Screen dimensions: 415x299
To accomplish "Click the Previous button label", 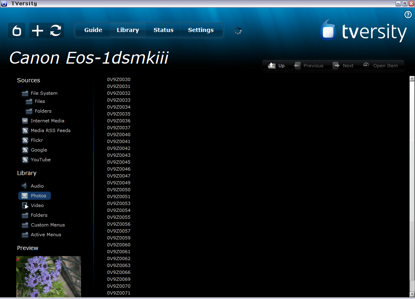I will tap(313, 66).
